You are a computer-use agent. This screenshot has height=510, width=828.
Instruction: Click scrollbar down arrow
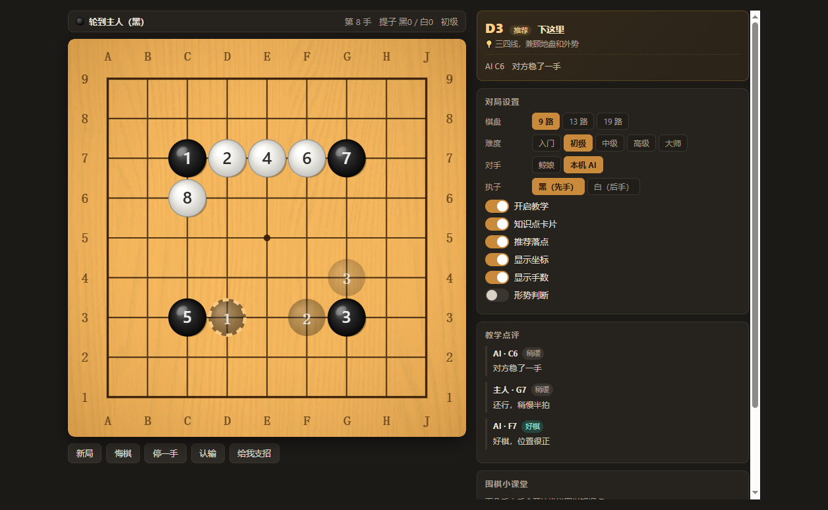coord(755,494)
